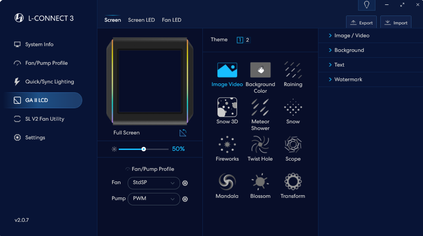423x236 pixels.
Task: Select the Blossom effect
Action: pyautogui.click(x=260, y=181)
